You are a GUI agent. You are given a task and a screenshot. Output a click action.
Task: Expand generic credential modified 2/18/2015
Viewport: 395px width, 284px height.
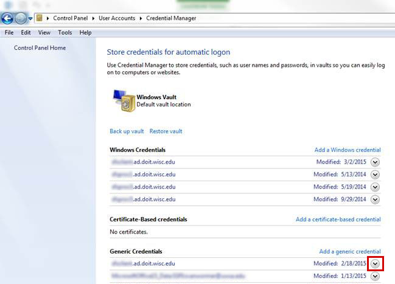pyautogui.click(x=375, y=263)
